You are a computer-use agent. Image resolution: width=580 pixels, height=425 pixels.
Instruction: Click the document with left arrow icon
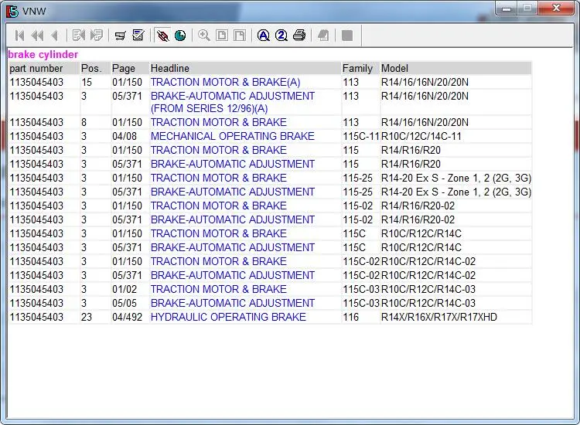[79, 36]
